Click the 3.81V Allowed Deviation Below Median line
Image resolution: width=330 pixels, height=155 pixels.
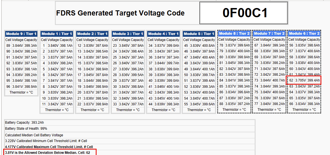(47, 153)
